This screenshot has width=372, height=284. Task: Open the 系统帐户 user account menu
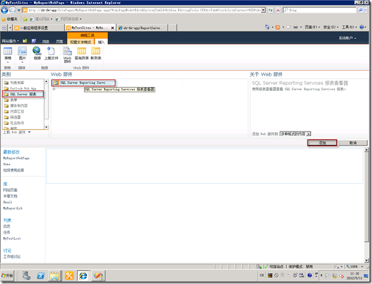click(x=347, y=38)
